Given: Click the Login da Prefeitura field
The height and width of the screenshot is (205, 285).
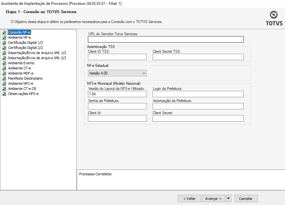Looking at the screenshot, I should 198,94.
